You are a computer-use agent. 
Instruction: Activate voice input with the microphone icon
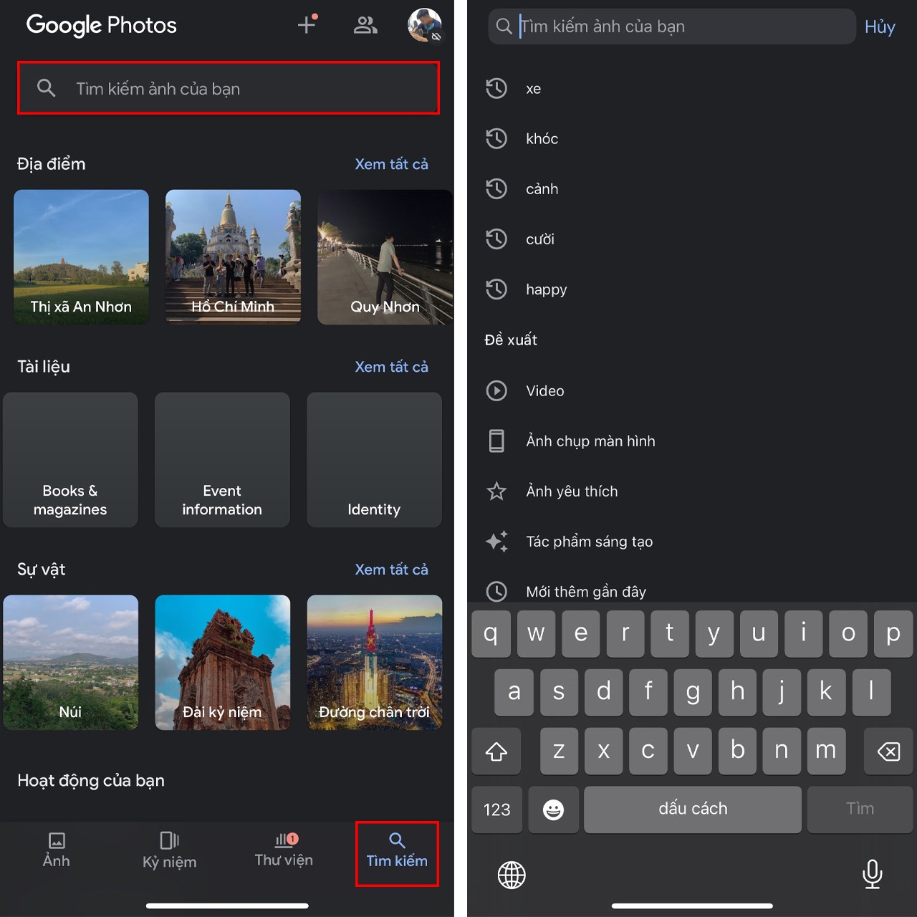click(x=873, y=875)
